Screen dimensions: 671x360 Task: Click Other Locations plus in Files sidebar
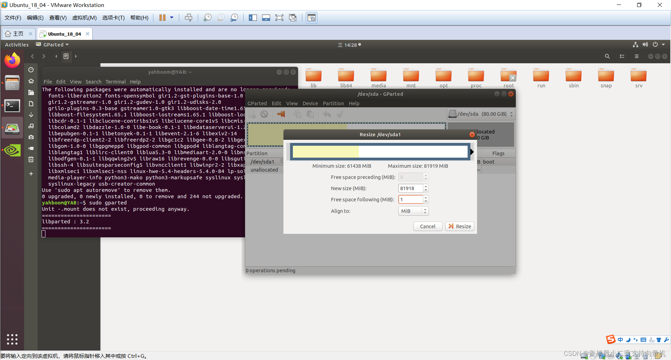tap(31, 174)
